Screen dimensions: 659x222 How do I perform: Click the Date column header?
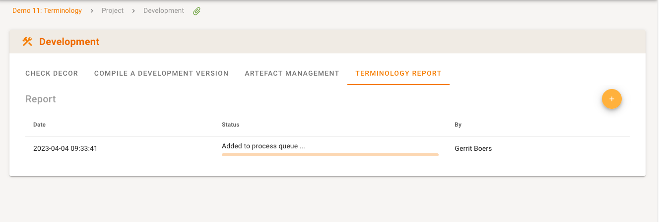(39, 125)
